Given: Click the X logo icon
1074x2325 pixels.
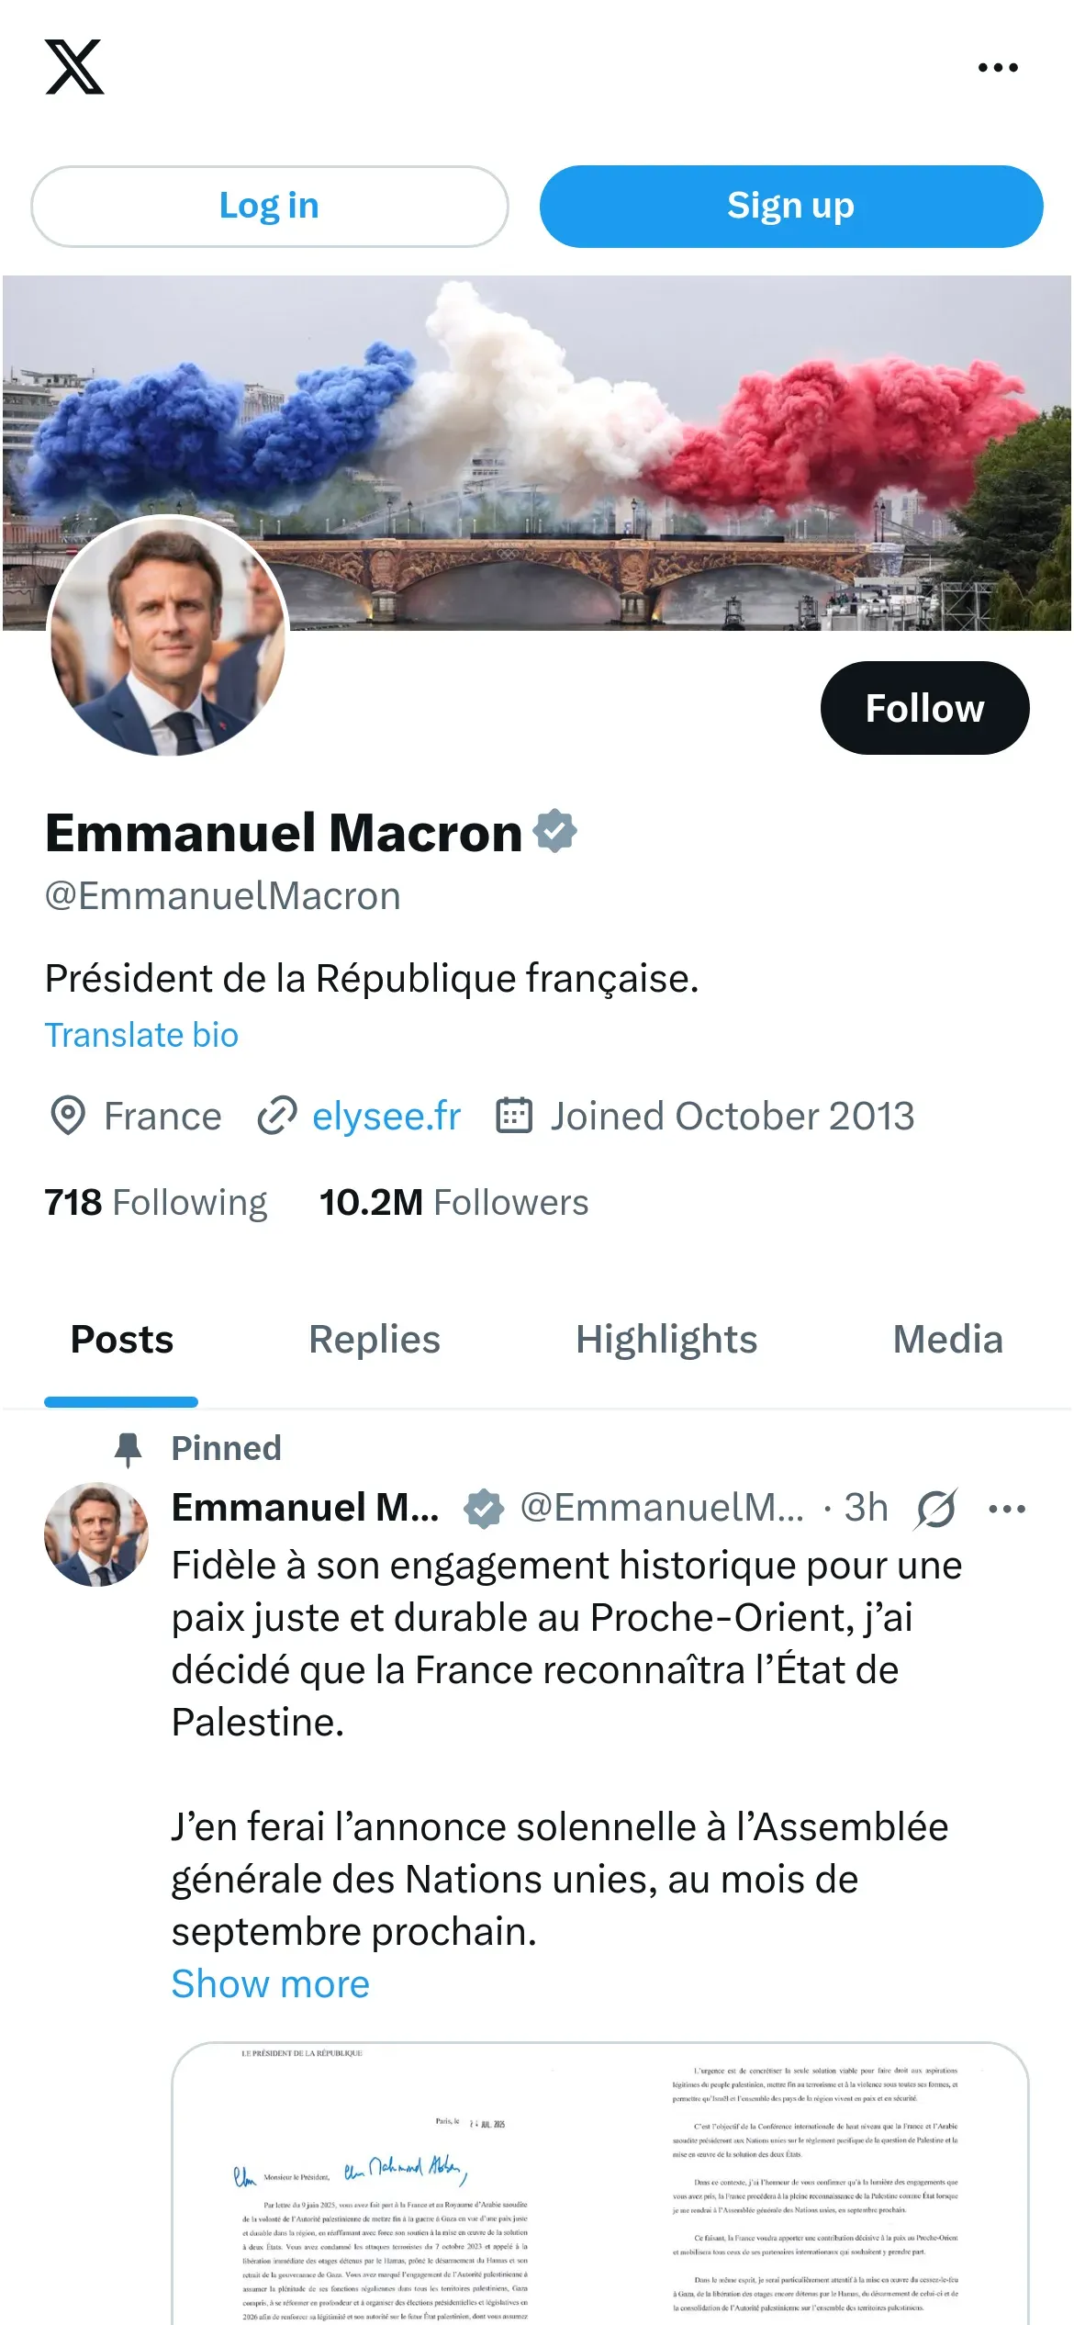Looking at the screenshot, I should (x=74, y=67).
